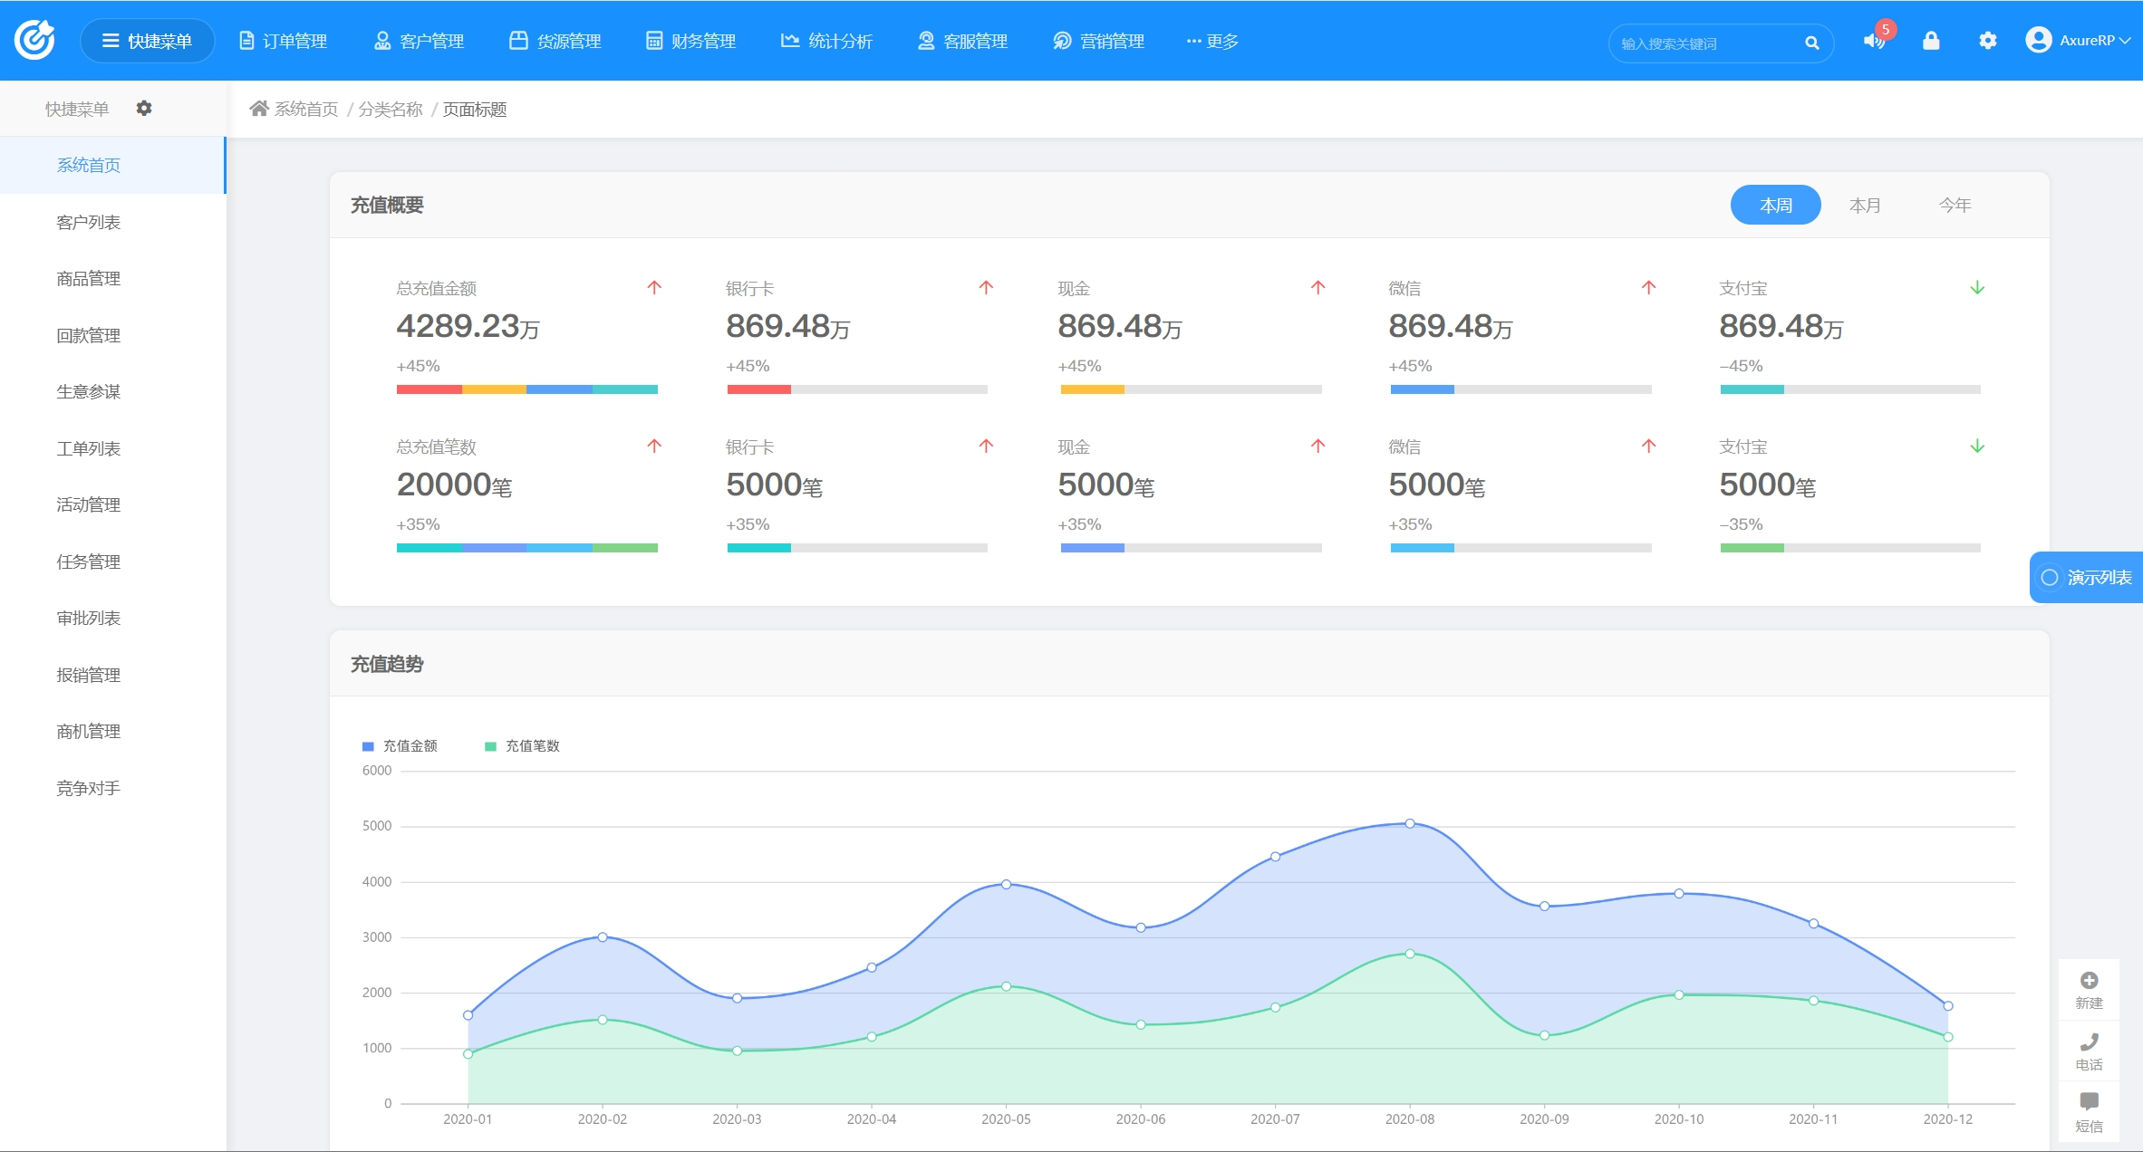Open 货源管理 top menu

click(x=555, y=41)
